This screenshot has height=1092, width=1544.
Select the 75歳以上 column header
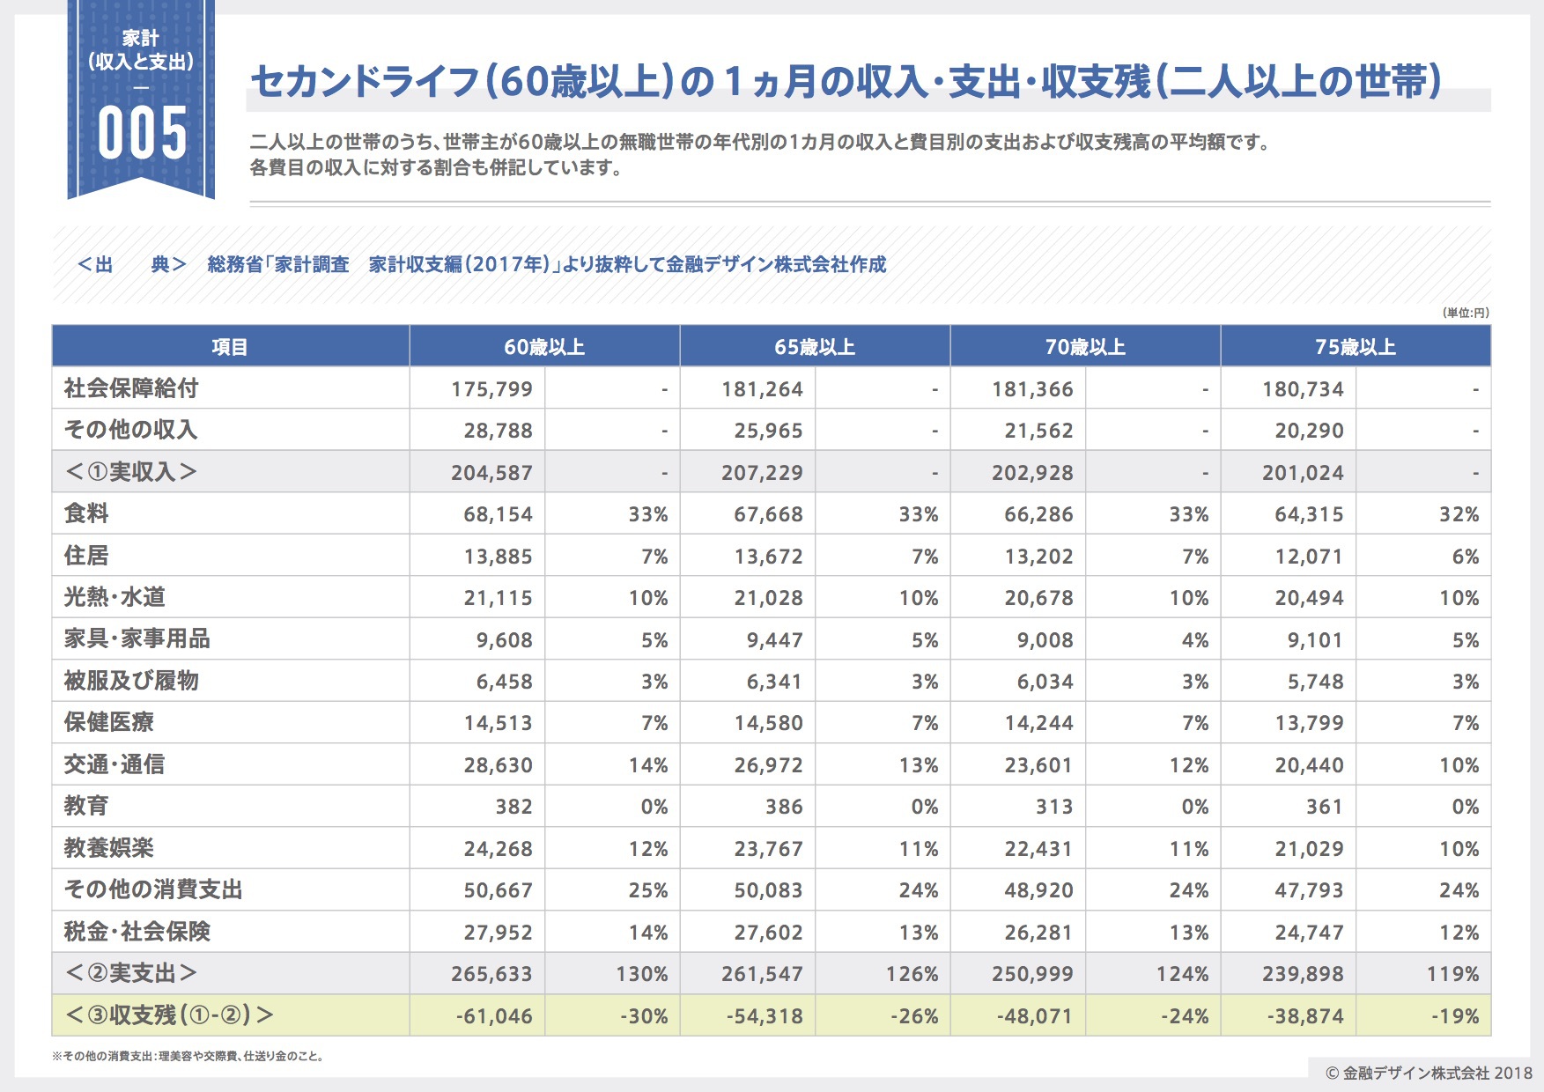click(x=1355, y=347)
